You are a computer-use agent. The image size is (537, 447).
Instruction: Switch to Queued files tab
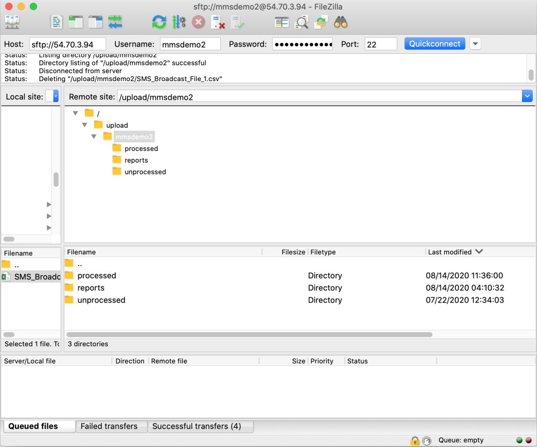coord(39,426)
